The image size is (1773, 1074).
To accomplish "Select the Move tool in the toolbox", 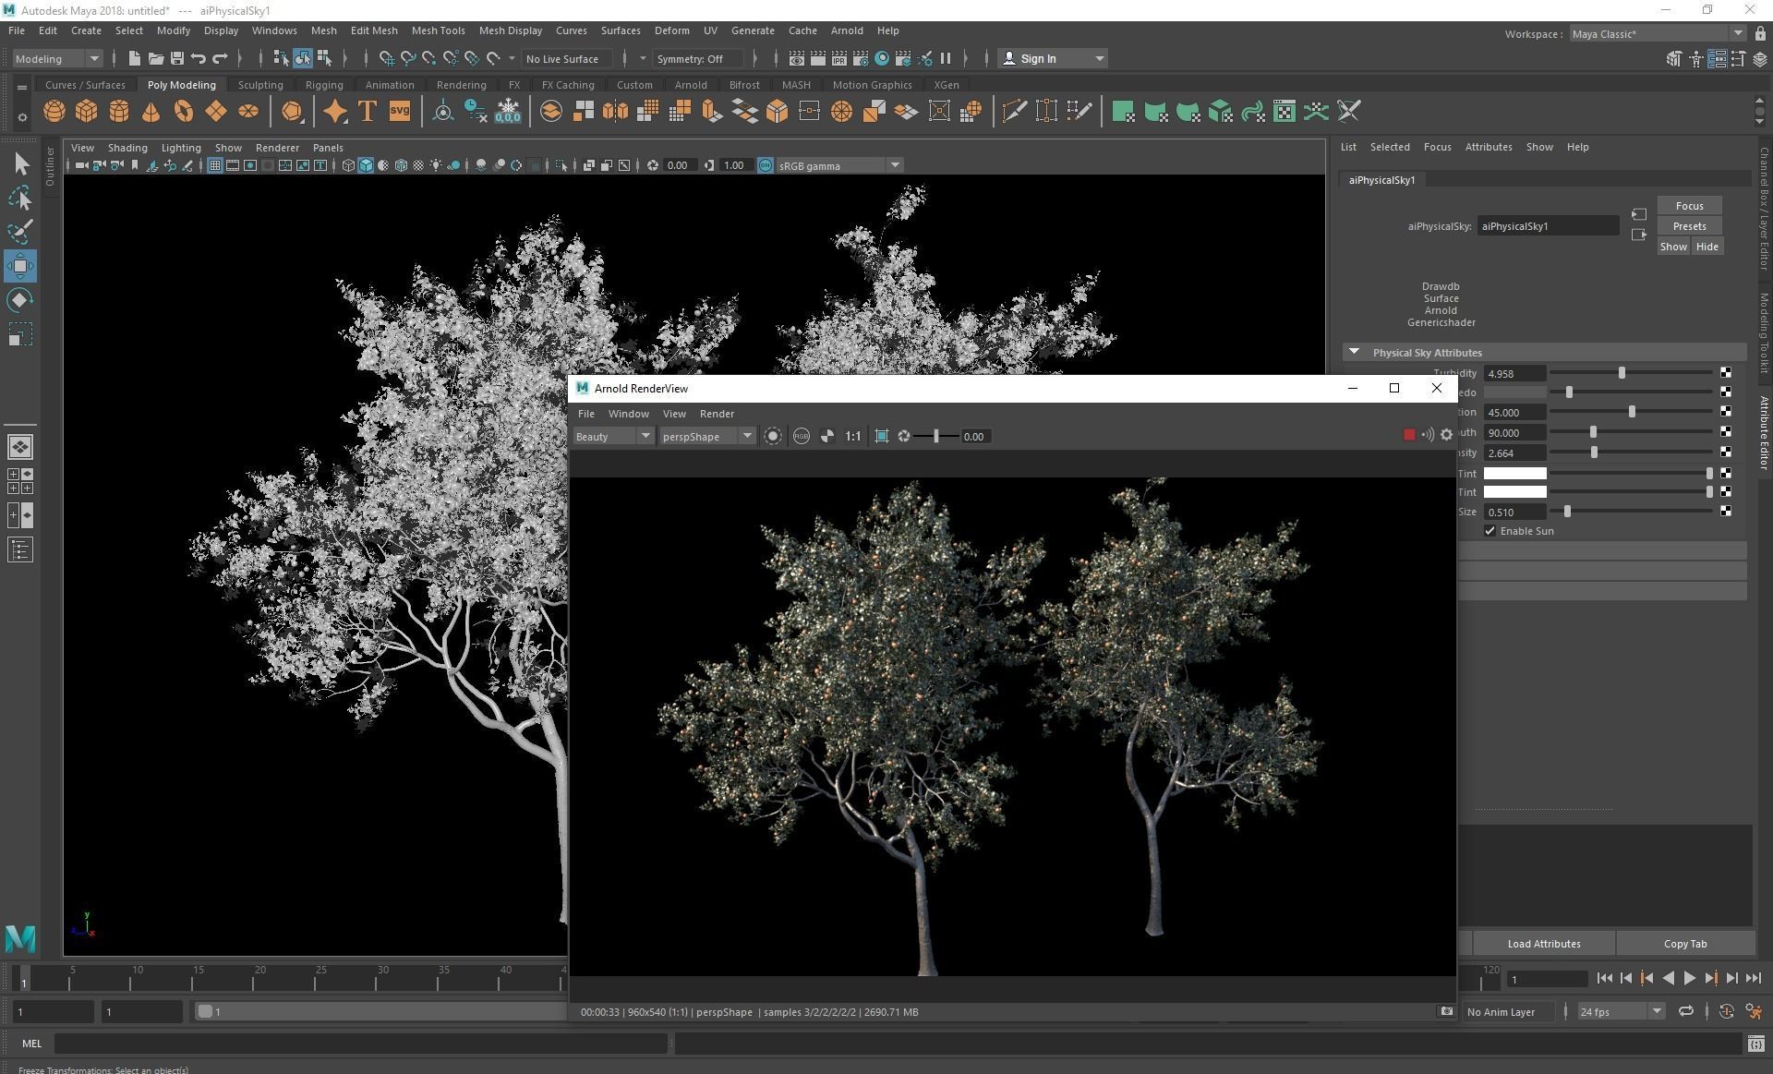I will [x=20, y=266].
